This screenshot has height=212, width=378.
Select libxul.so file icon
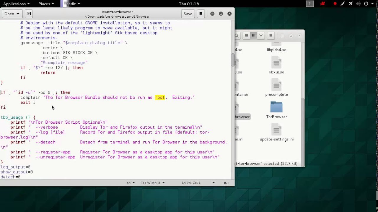click(x=276, y=62)
